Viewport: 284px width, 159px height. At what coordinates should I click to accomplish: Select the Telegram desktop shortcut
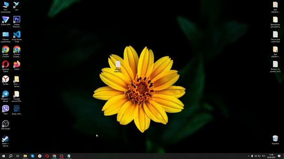coord(5,96)
